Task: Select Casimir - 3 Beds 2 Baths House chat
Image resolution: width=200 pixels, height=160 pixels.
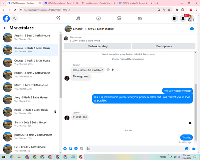Action: click(x=30, y=50)
